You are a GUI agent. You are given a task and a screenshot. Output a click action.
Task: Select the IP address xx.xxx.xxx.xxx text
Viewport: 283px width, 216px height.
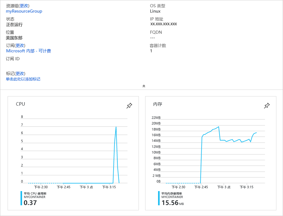point(163,24)
